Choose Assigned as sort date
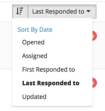105x111 pixels. pos(35,56)
